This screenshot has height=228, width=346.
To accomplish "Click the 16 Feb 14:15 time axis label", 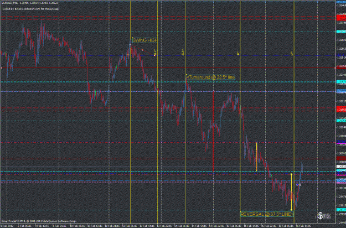I will click(304, 226).
